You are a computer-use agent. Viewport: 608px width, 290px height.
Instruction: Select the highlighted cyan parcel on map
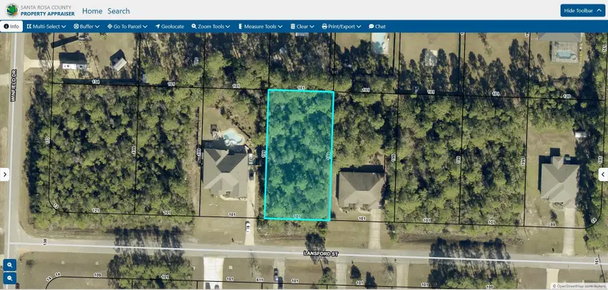(299, 155)
